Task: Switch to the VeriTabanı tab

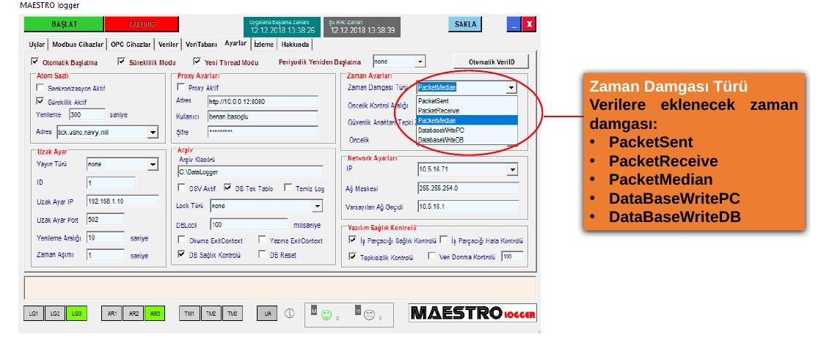Action: 202,45
